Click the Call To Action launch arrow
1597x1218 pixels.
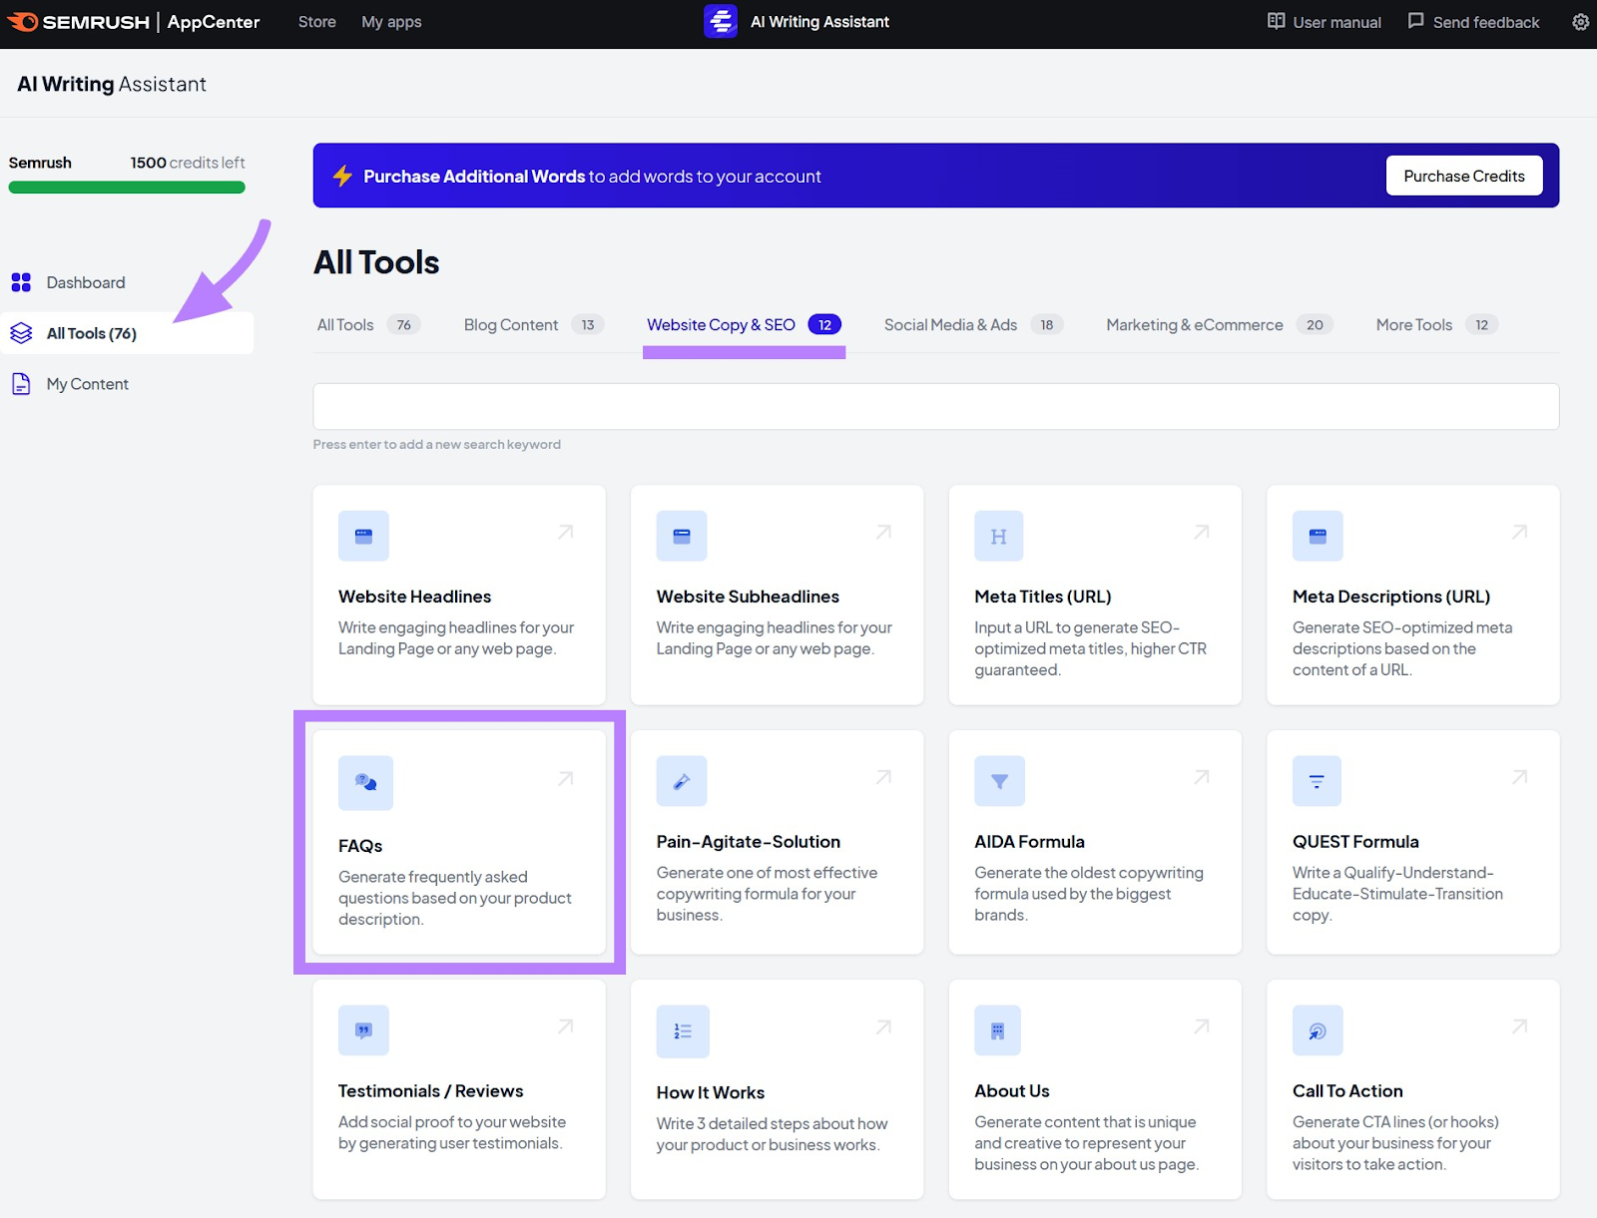(1518, 1026)
